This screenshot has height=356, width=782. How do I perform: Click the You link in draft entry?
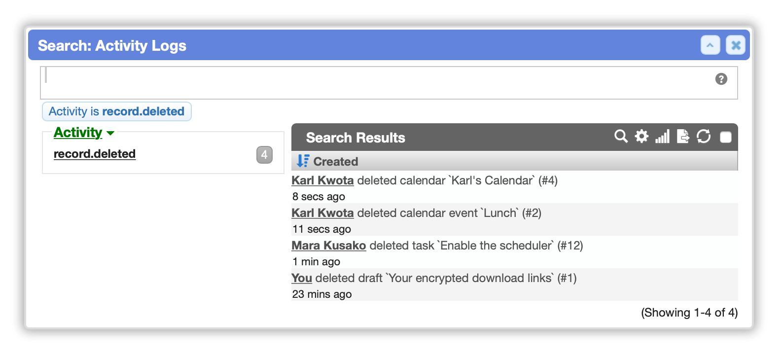pyautogui.click(x=302, y=278)
